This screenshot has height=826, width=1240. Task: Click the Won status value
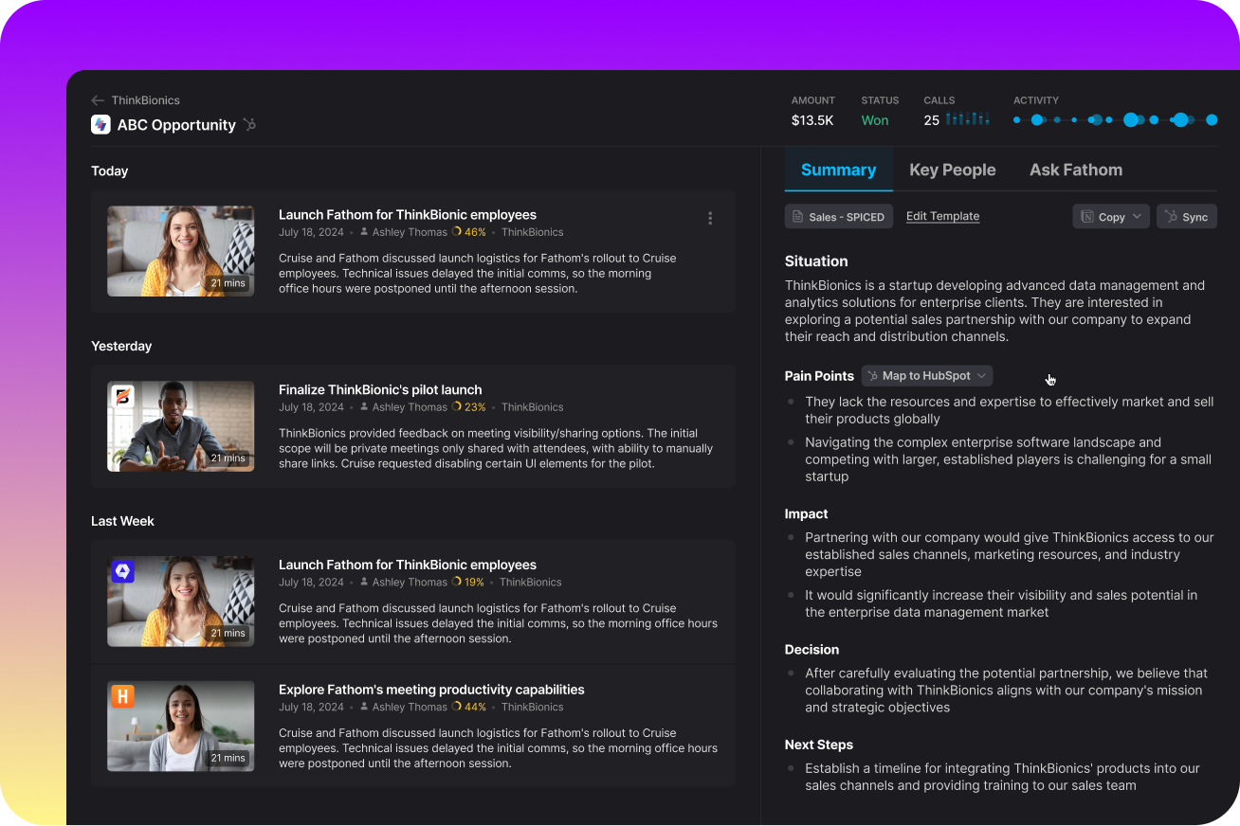click(x=875, y=120)
